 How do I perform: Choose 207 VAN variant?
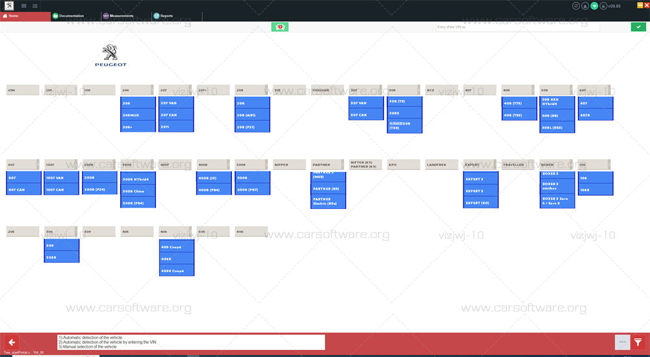pyautogui.click(x=176, y=103)
